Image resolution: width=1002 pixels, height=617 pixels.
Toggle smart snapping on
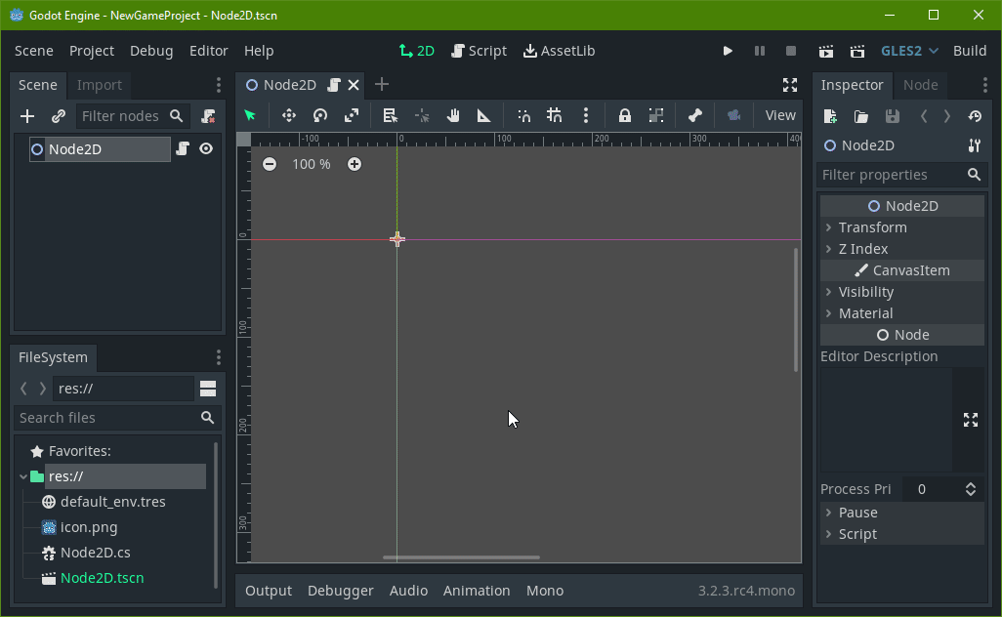(523, 115)
